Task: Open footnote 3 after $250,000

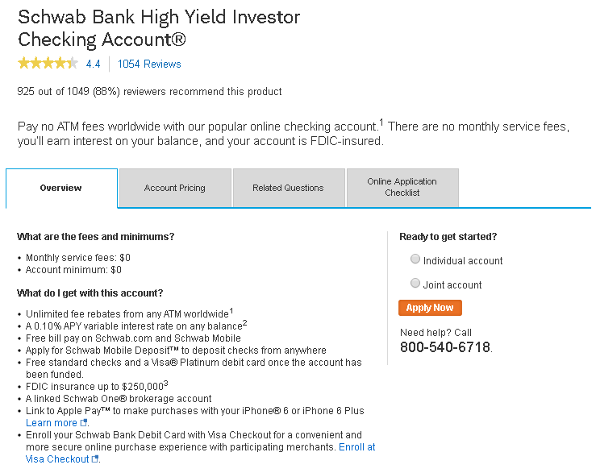Action: click(x=165, y=383)
